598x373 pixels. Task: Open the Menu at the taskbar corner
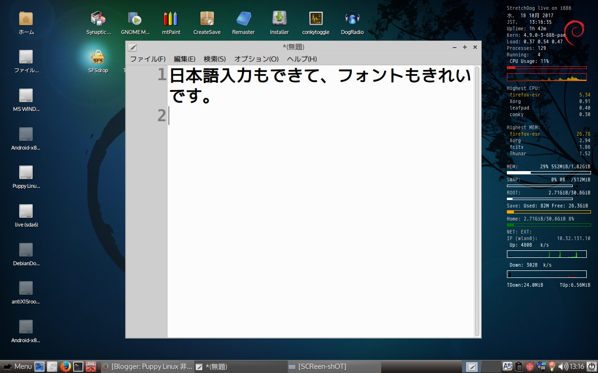[19, 366]
